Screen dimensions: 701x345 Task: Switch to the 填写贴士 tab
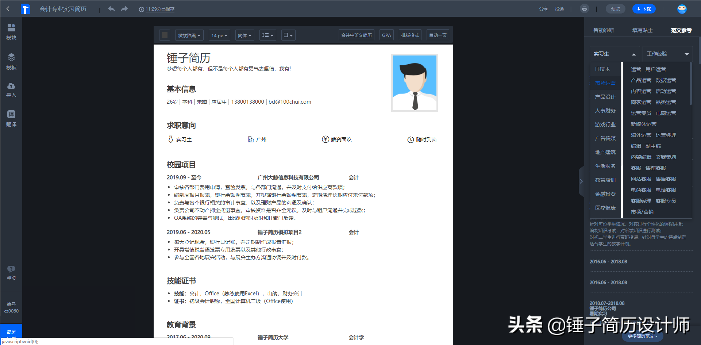click(642, 30)
